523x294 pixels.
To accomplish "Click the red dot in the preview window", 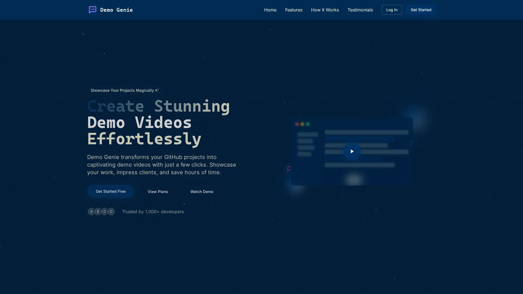I will click(x=297, y=124).
